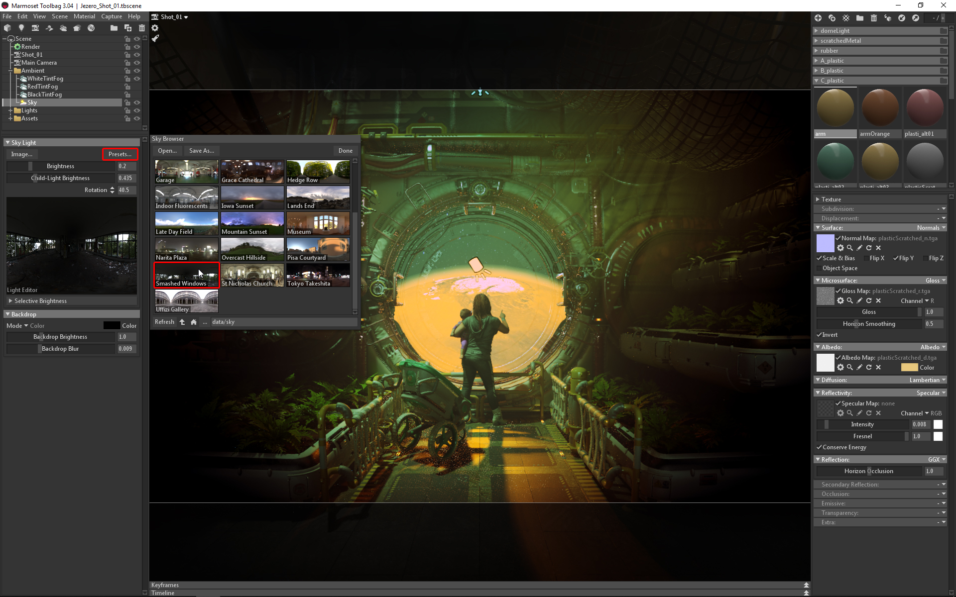Select the Smashed Windows sky preset
This screenshot has width=956, height=597.
(186, 275)
